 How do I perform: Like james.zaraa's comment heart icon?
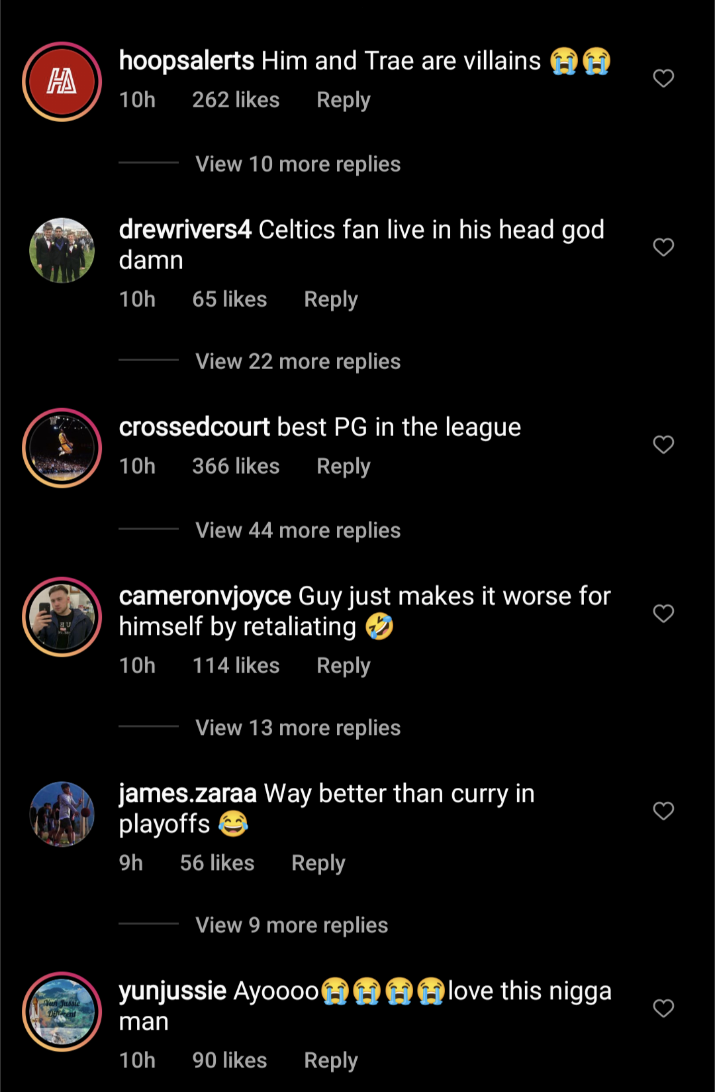click(663, 810)
